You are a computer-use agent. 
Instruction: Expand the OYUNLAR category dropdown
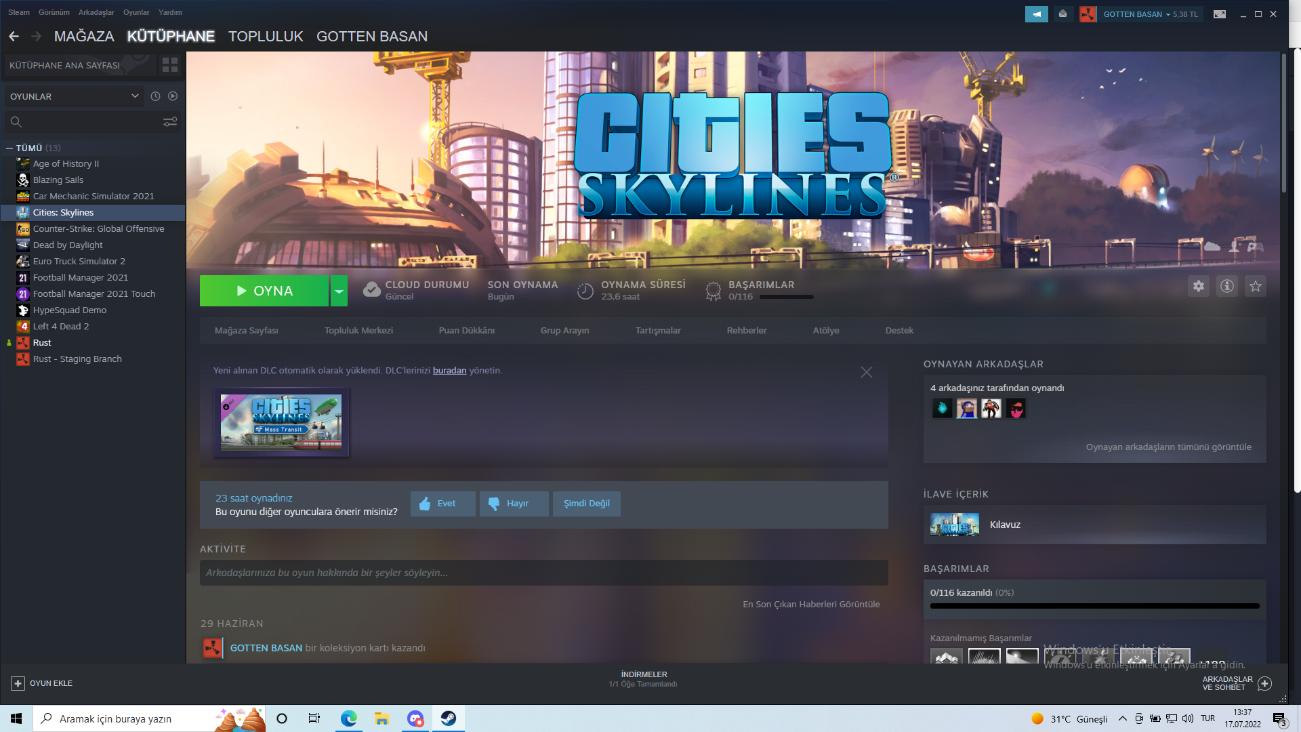(x=75, y=96)
